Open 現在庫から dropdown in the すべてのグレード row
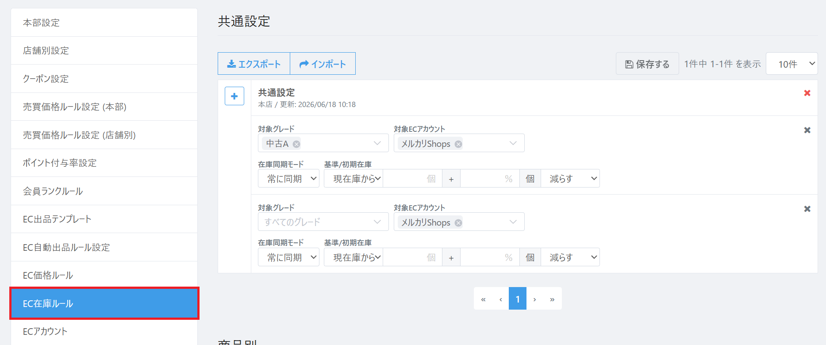 [353, 257]
